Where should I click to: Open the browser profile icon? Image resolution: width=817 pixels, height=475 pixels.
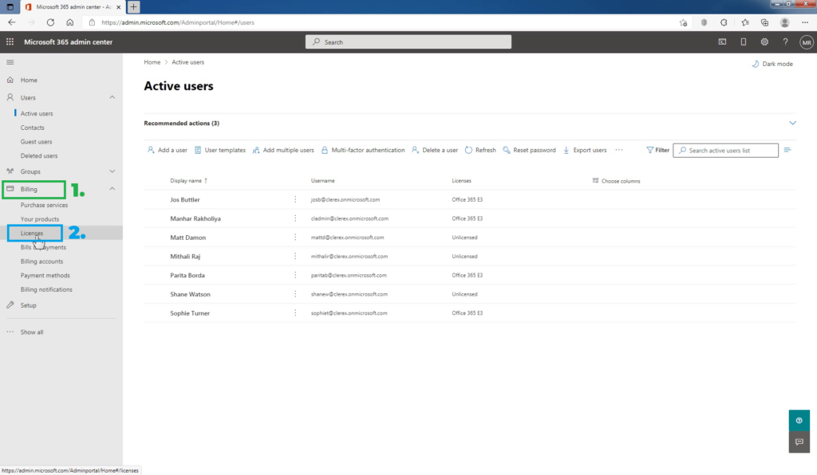pos(785,22)
